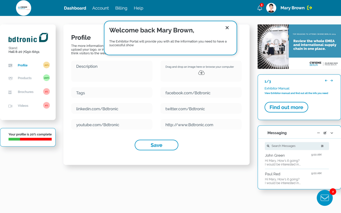This screenshot has width=341, height=213.
Task: Click the cloud upload icon
Action: [x=201, y=73]
